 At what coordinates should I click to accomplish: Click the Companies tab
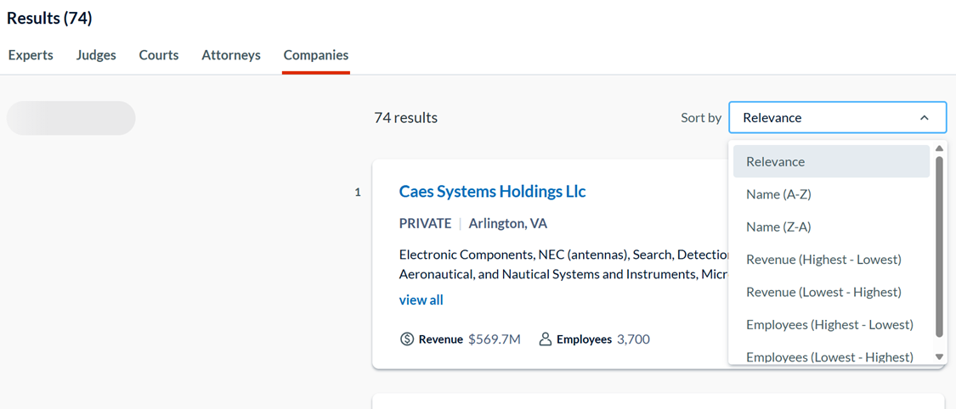(316, 55)
